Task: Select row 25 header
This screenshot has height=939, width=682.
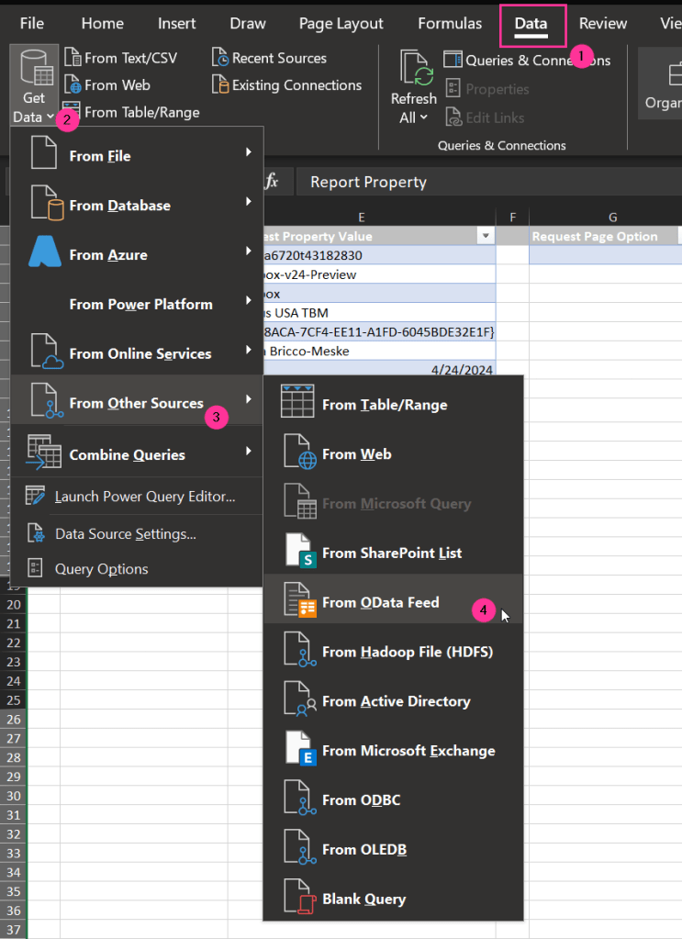Action: point(15,701)
